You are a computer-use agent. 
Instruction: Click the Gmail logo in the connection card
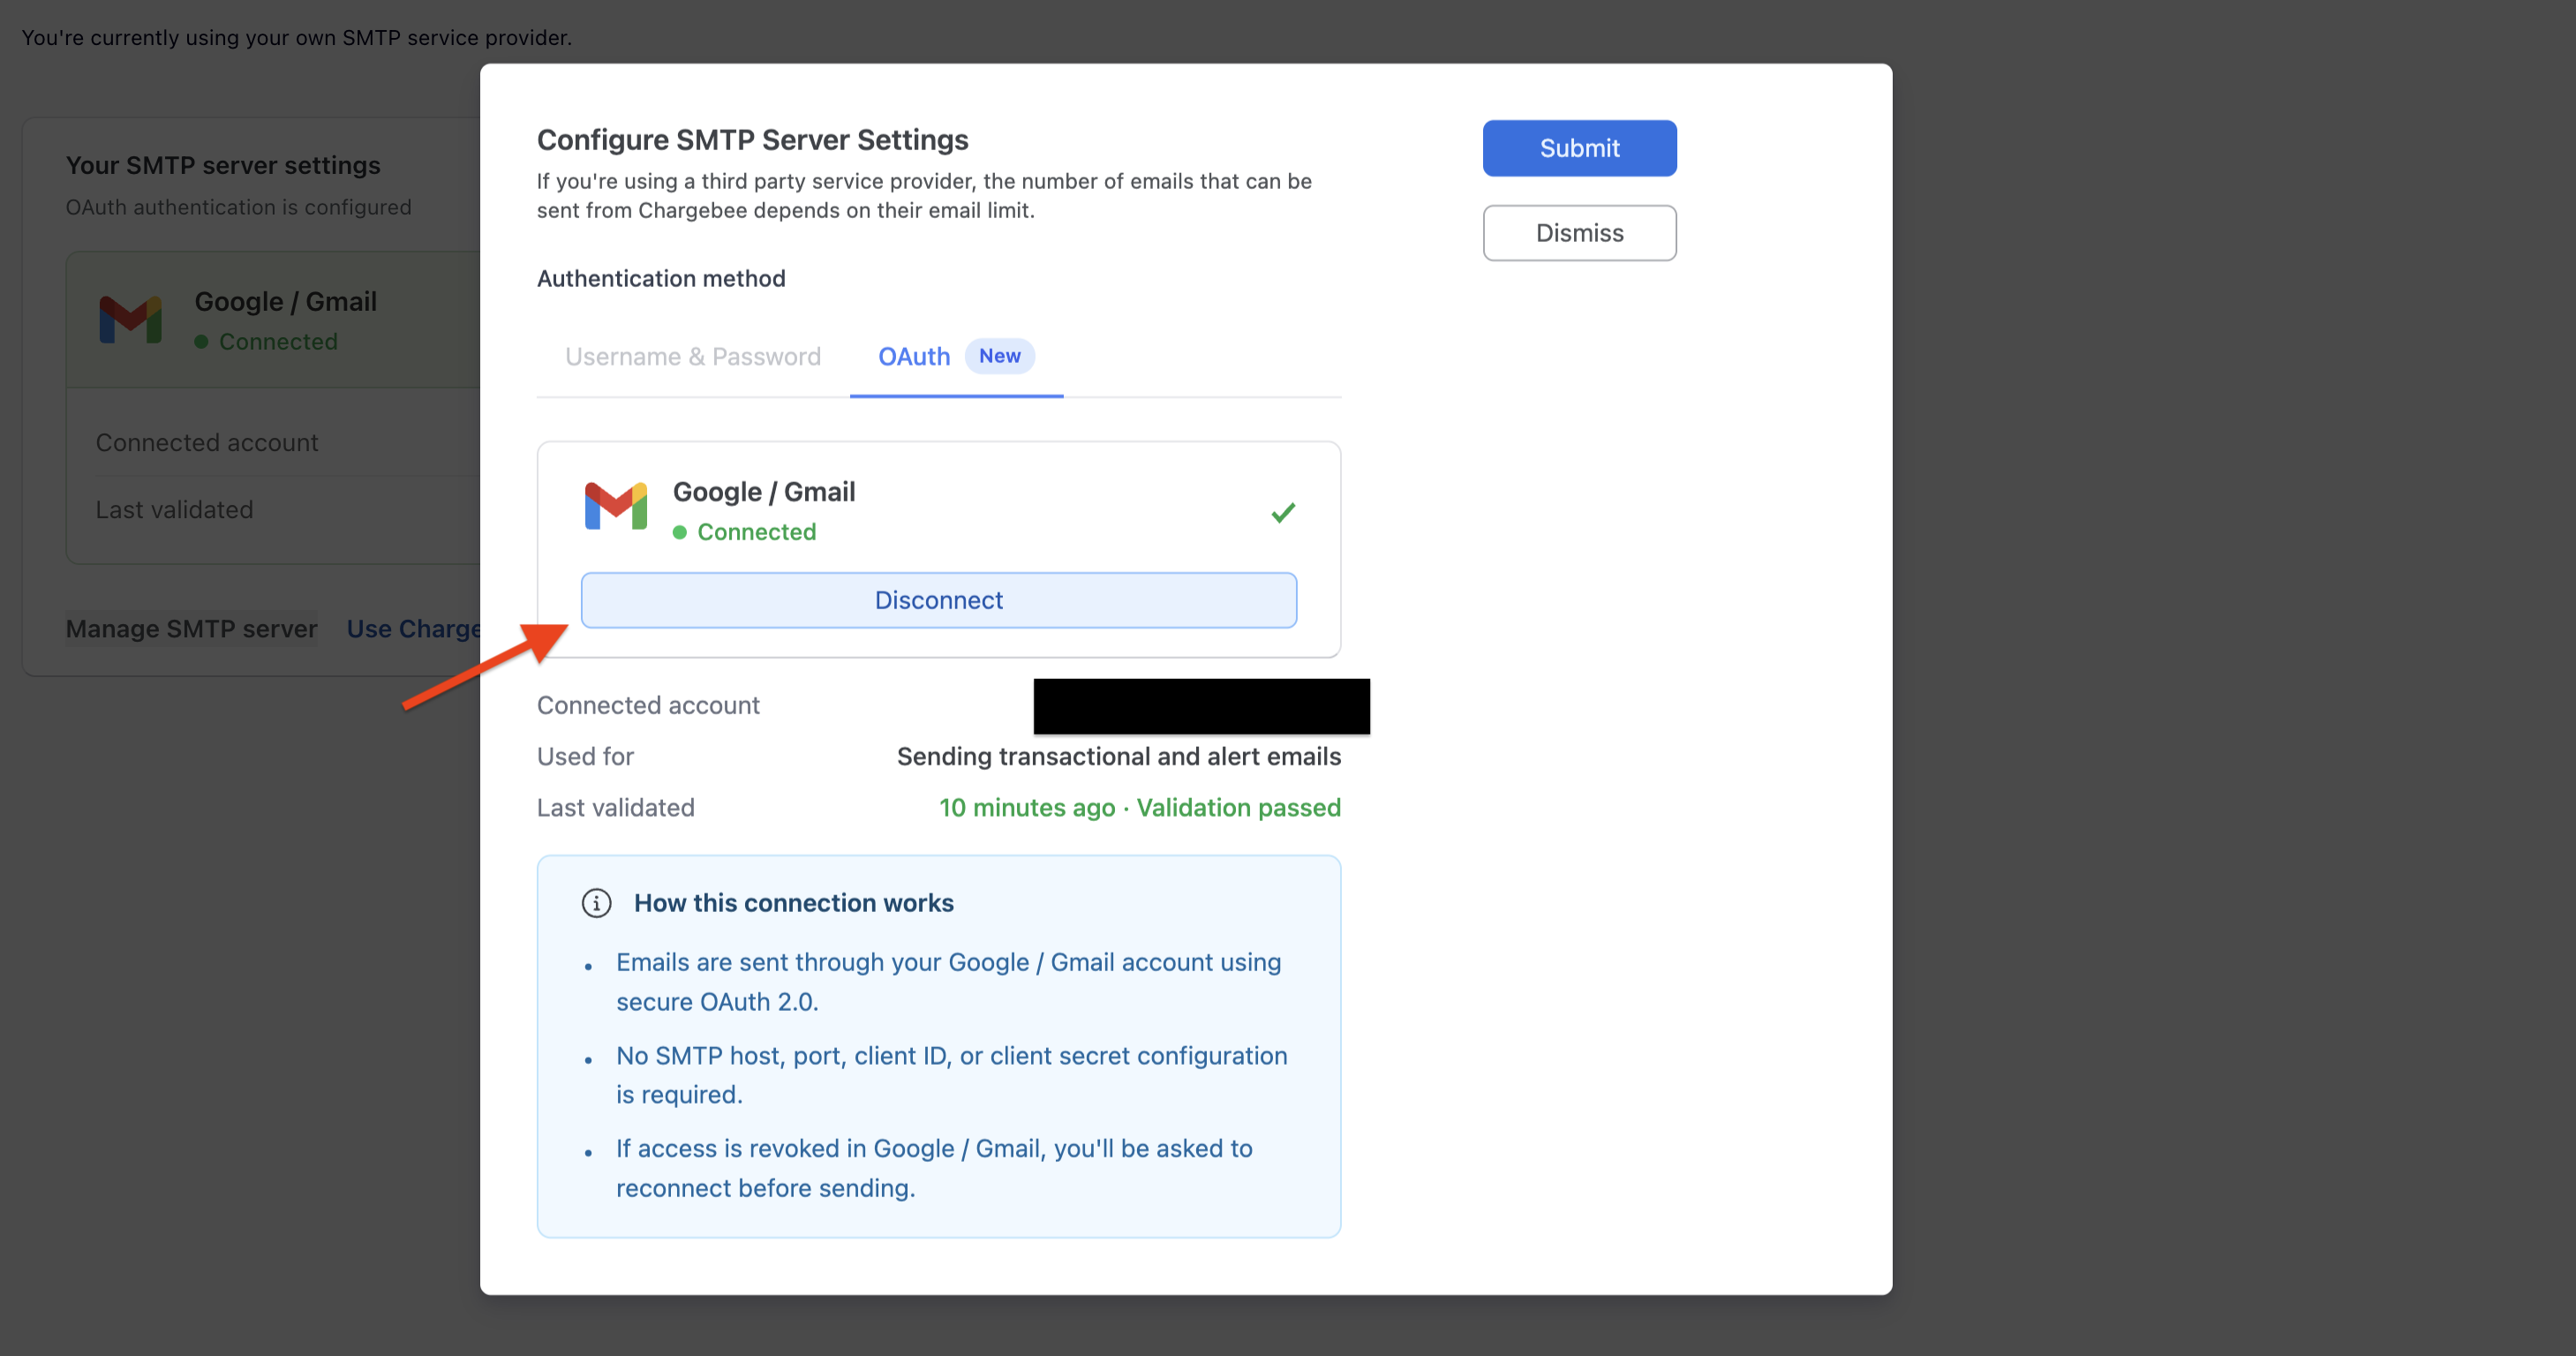615,507
